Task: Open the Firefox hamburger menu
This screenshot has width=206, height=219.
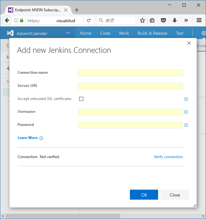Action: 199,20
